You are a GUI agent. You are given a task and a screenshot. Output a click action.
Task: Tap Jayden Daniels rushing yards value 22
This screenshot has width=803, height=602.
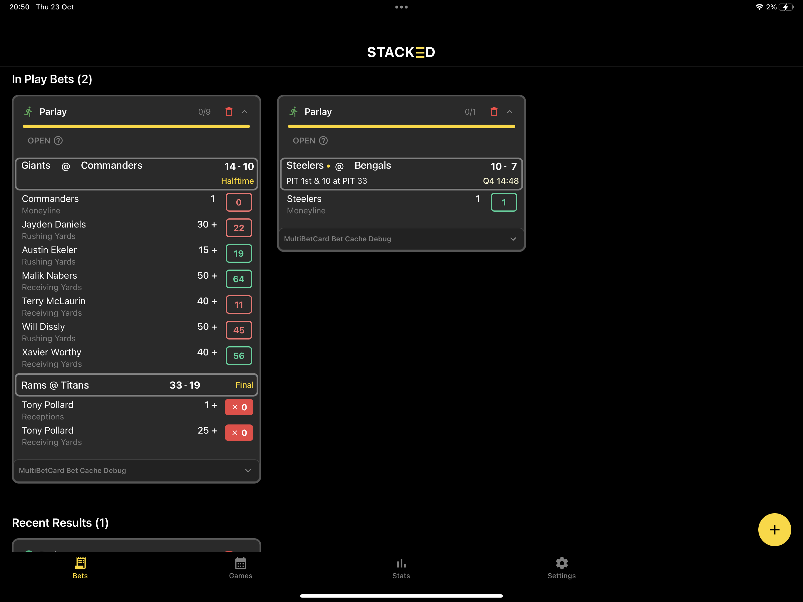(x=238, y=228)
